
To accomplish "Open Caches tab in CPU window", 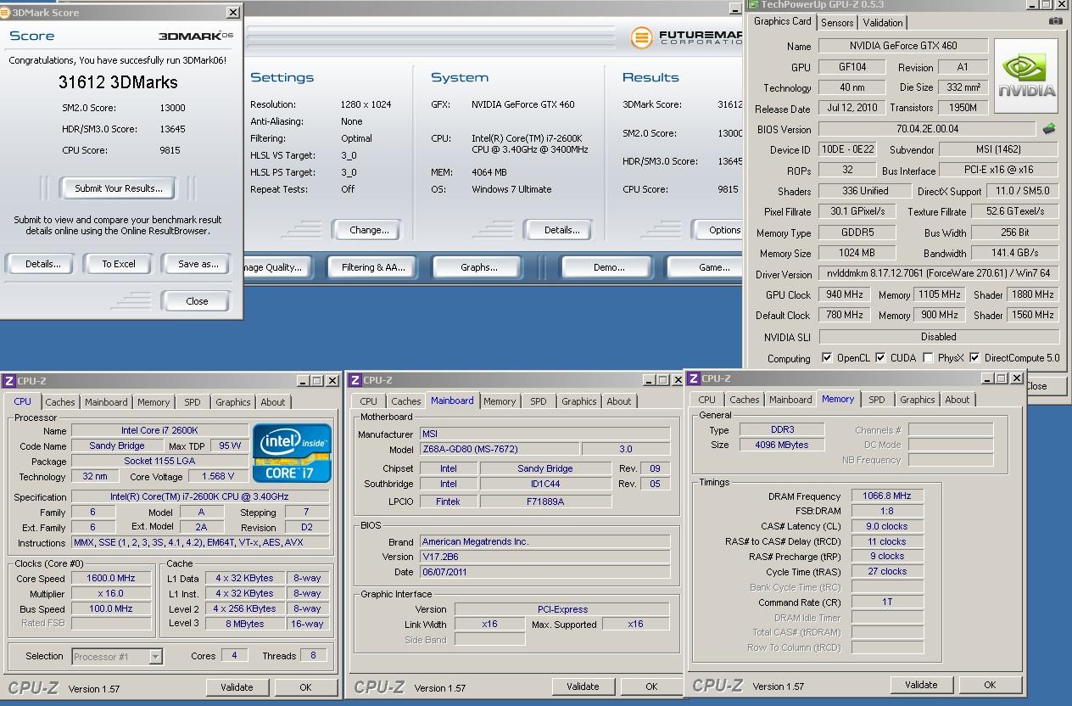I will [60, 402].
